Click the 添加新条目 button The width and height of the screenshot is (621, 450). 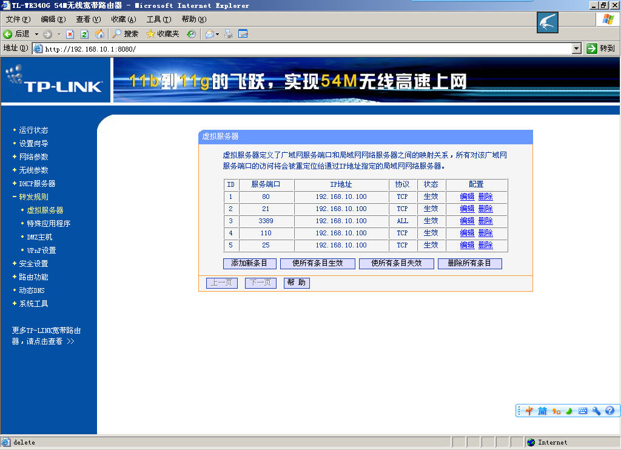coord(249,264)
